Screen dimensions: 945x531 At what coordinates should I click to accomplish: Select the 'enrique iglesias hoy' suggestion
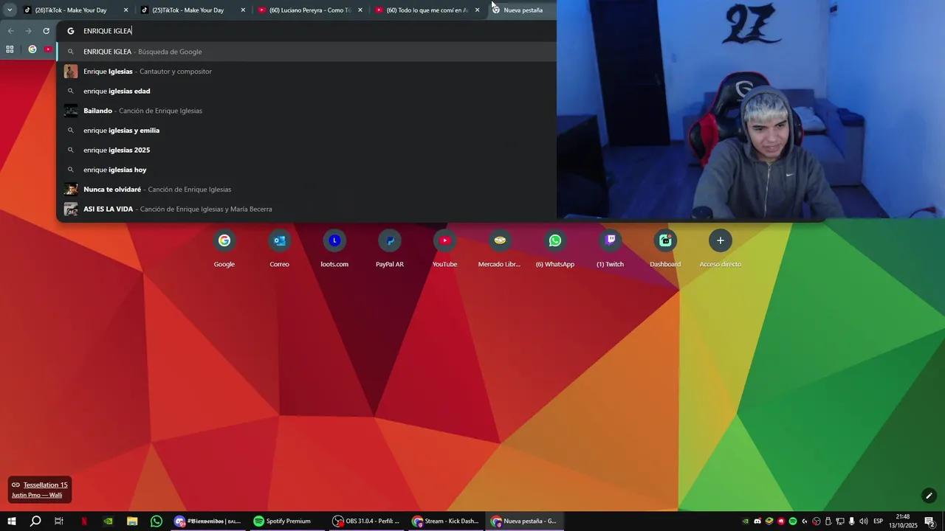(x=306, y=170)
